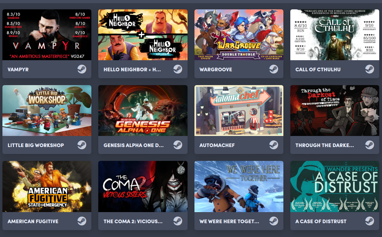Click the Steam icon on the Wargroove card
This screenshot has height=237, width=382.
tap(274, 70)
